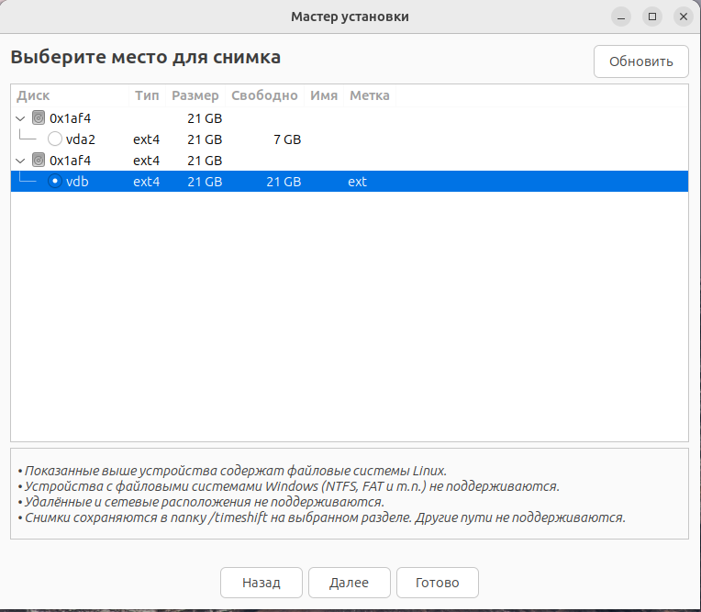Viewport: 701px width, 612px height.
Task: Proceed with the Далее button
Action: click(350, 583)
